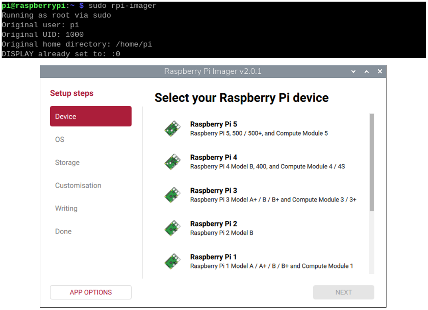Maximize the Raspberry Pi Imager window
This screenshot has height=310, width=428.
click(x=367, y=72)
